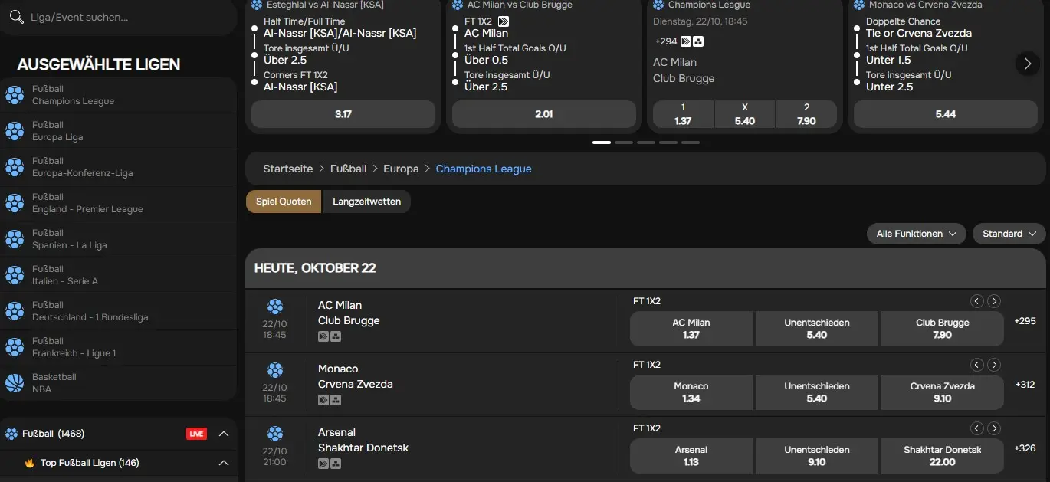Expand more markets +312 for Monaco
The image size is (1050, 482).
[1025, 385]
